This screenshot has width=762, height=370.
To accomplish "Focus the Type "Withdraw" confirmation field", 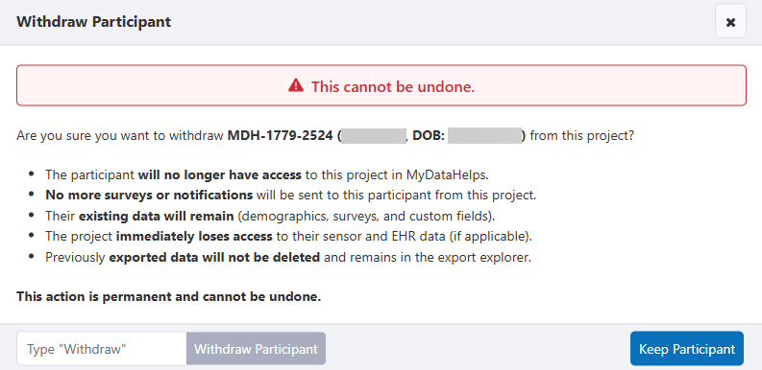I will point(102,349).
